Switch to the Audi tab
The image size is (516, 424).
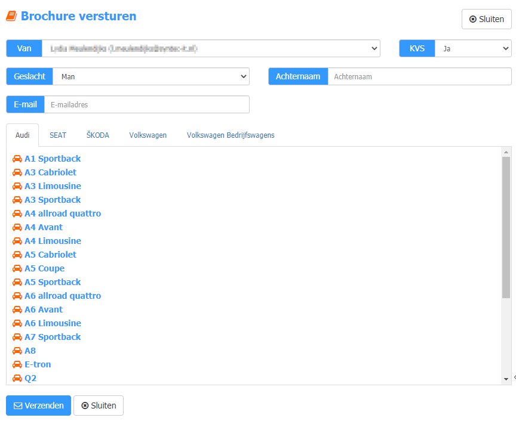click(22, 135)
